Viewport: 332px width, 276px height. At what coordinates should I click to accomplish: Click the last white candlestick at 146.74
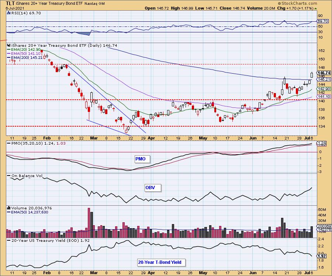tap(312, 75)
